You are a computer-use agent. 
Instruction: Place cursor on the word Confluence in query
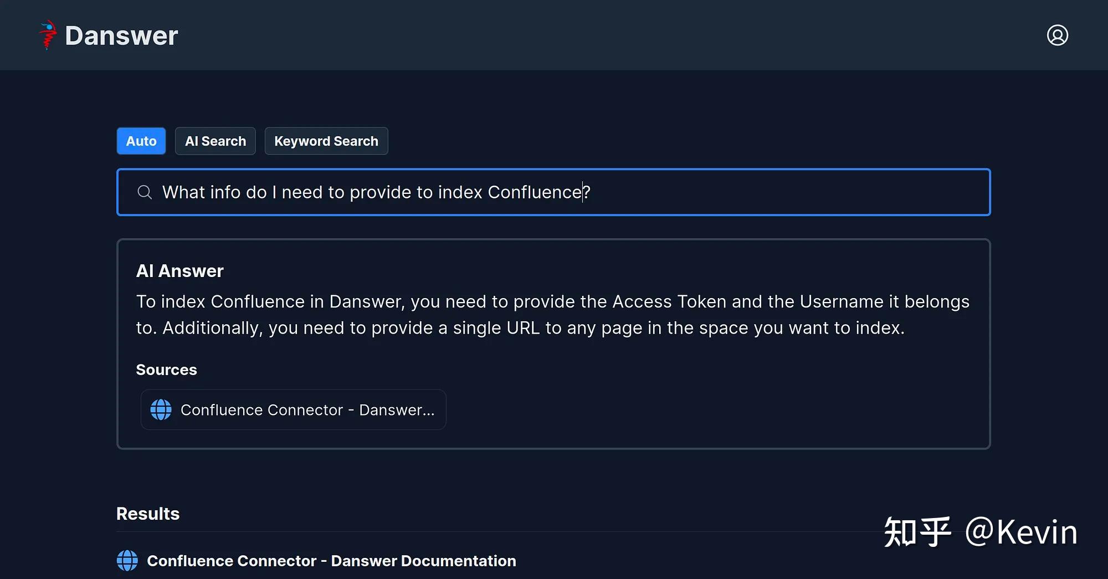tap(534, 192)
